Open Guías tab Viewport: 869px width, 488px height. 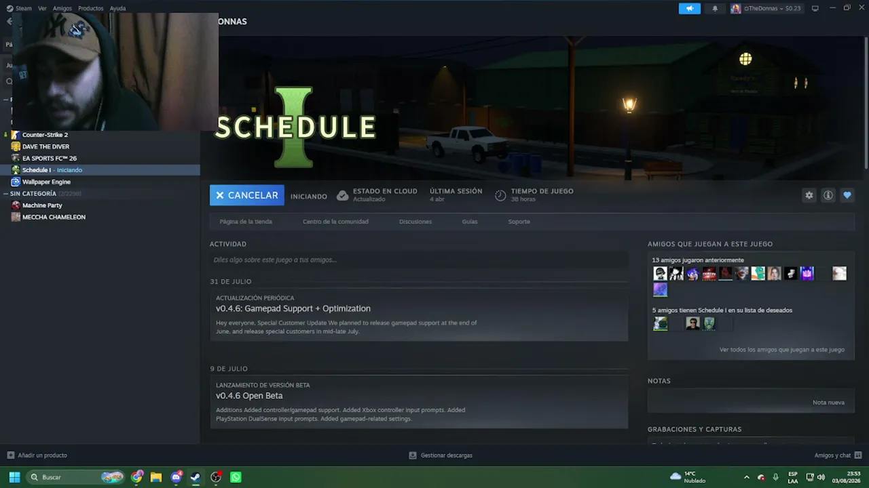pos(470,222)
